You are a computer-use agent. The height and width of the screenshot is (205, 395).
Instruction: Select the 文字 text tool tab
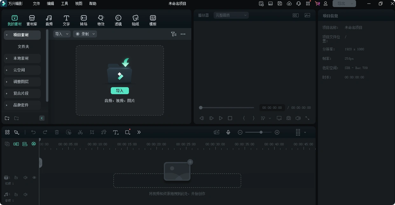(x=66, y=20)
